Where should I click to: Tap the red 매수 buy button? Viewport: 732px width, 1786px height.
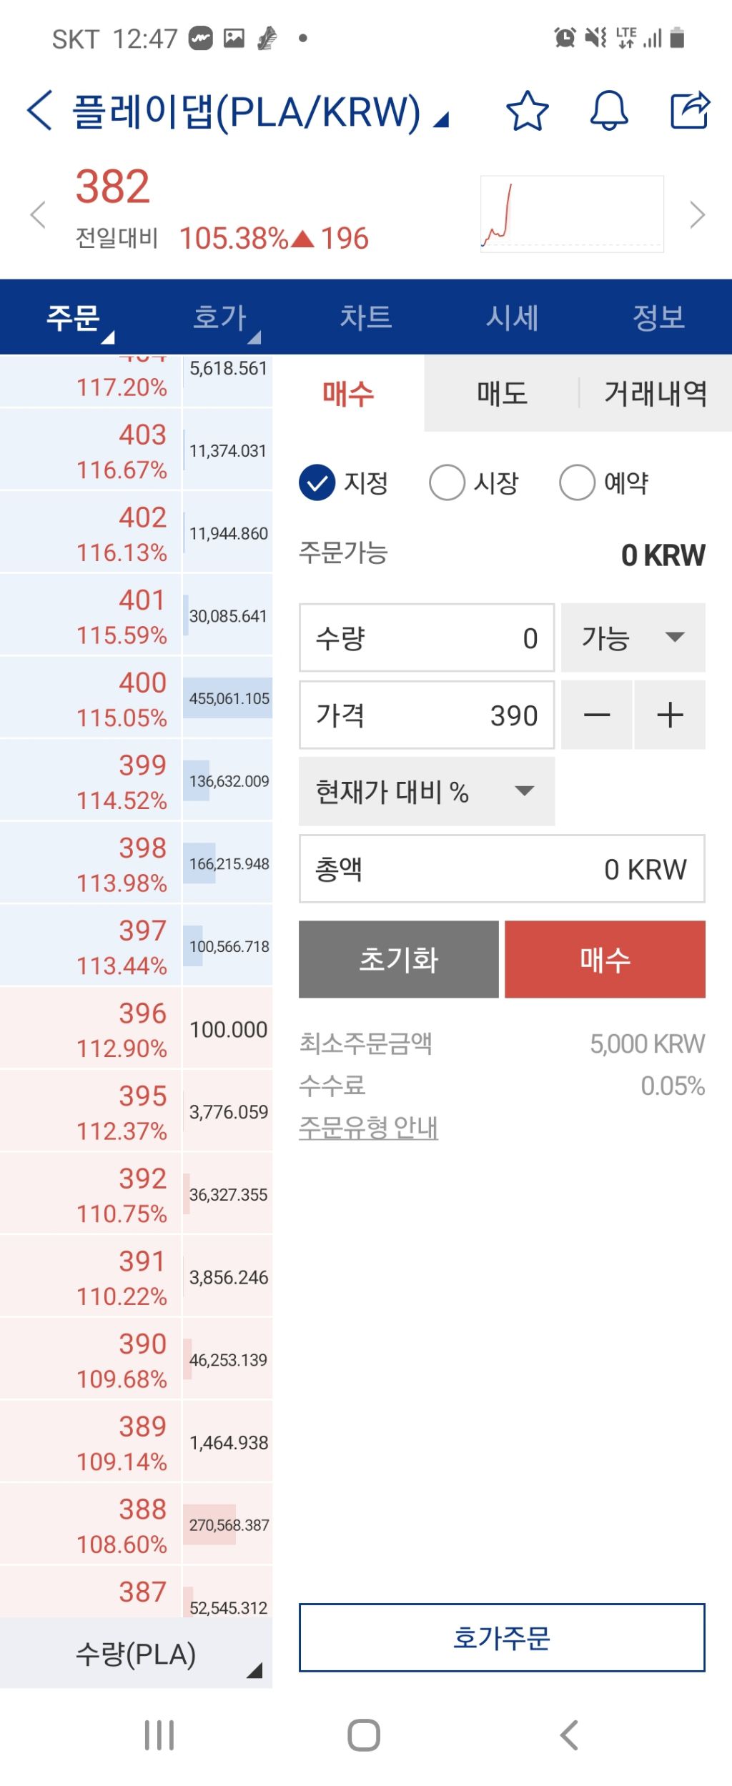pyautogui.click(x=605, y=960)
